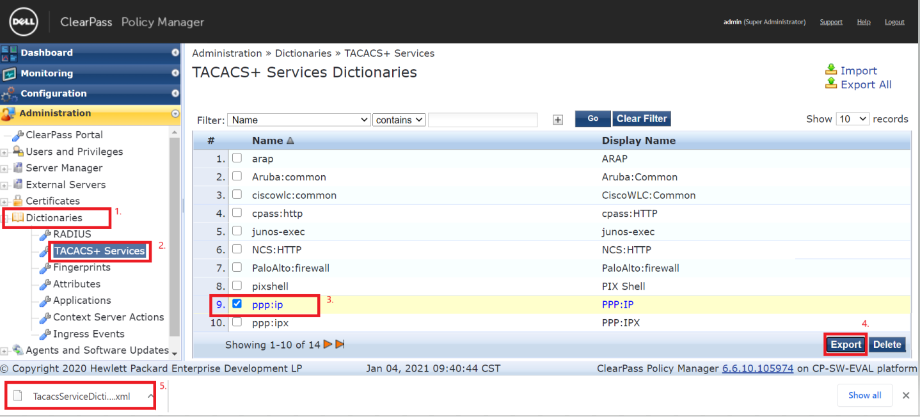Click the Import icon
This screenshot has width=920, height=417.
pyautogui.click(x=831, y=70)
